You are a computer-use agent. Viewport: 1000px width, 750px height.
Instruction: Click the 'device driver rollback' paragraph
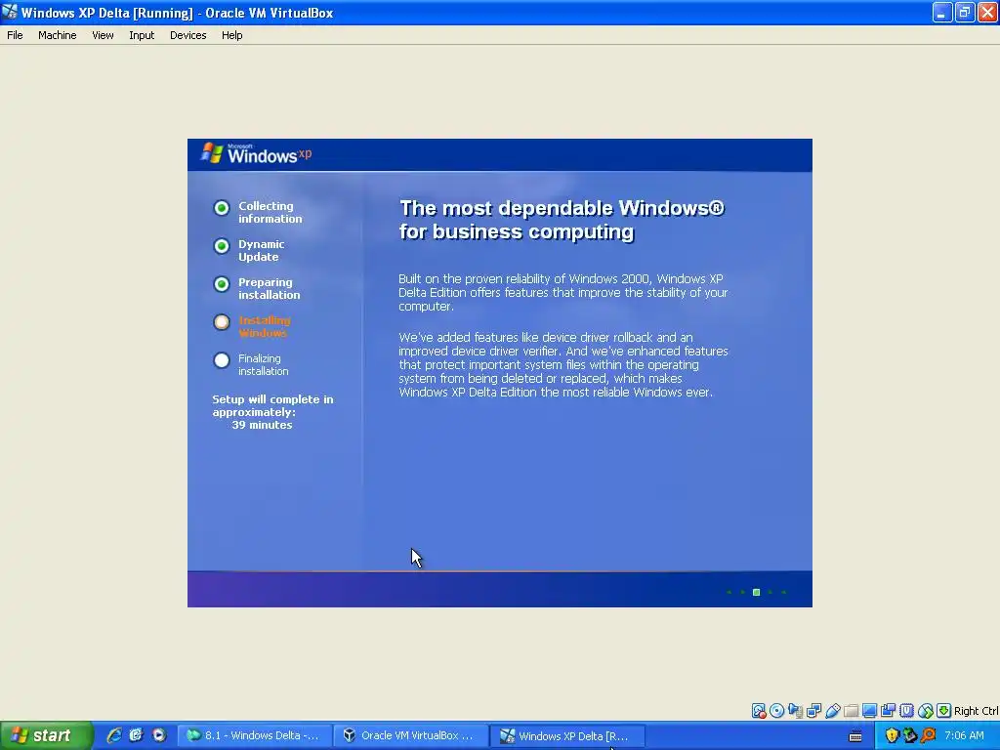563,365
